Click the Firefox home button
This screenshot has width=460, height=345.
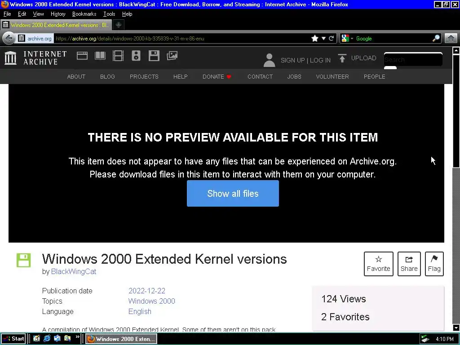coord(451,39)
